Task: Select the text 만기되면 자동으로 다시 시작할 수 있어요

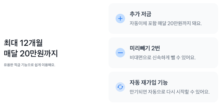Action: point(170,92)
